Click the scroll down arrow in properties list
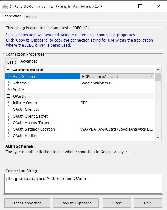The height and width of the screenshot is (210, 167). tap(158, 137)
